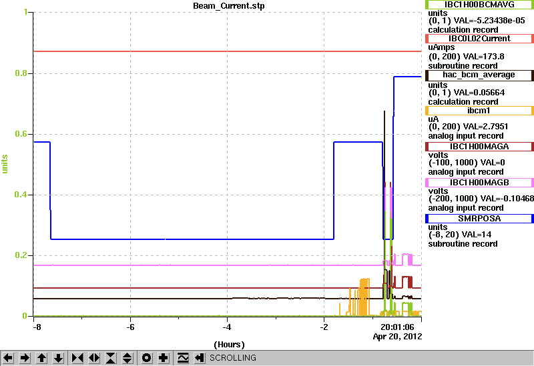
Task: Click the outward horizontal arrows time zoom icon
Action: (94, 358)
